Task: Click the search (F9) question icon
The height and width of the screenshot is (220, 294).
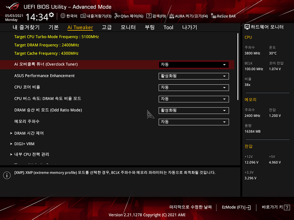Action: [x=149, y=16]
